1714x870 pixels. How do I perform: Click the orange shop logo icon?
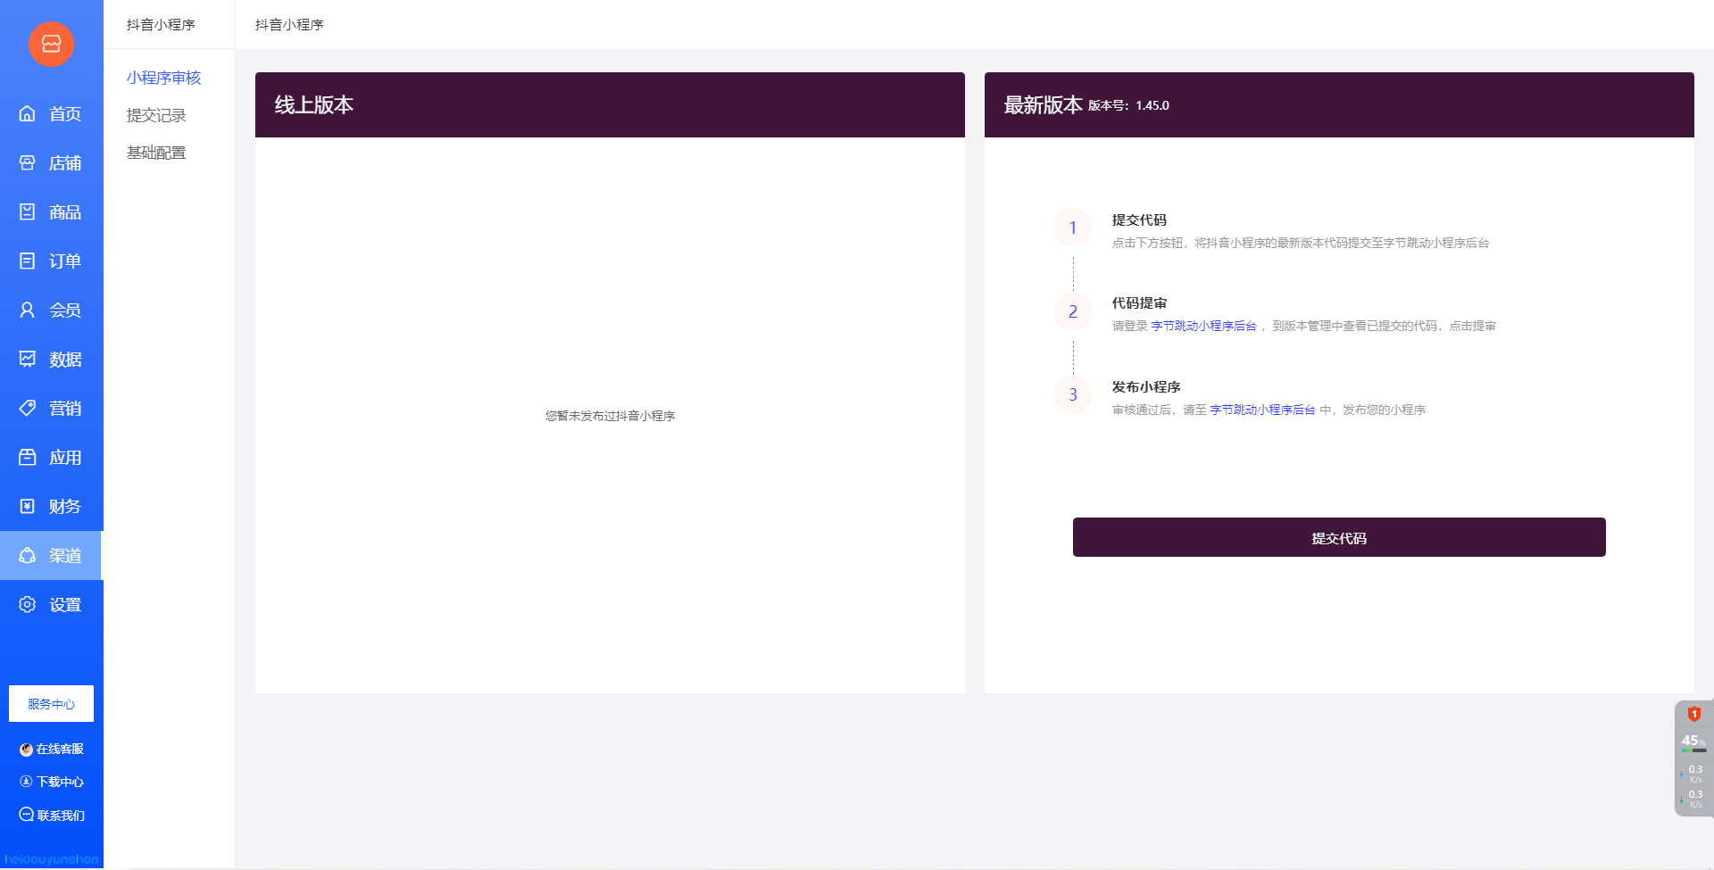tap(51, 44)
